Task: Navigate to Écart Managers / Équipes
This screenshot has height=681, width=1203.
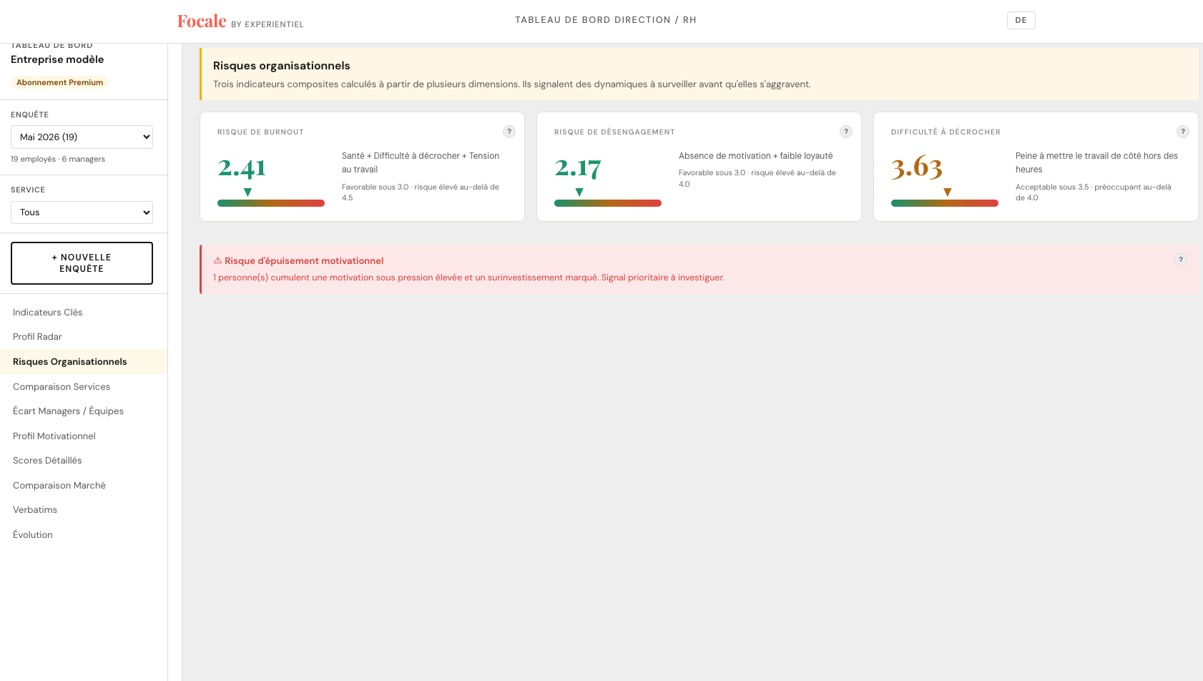Action: tap(84, 411)
